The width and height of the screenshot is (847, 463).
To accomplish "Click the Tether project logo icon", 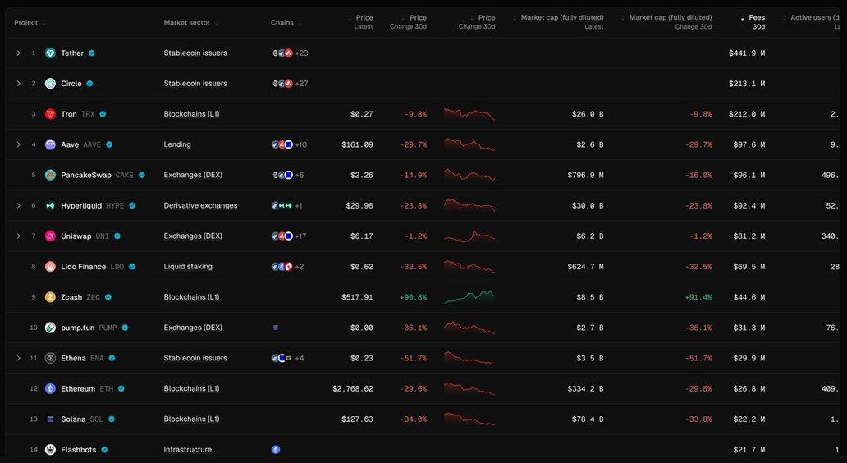I will (51, 53).
